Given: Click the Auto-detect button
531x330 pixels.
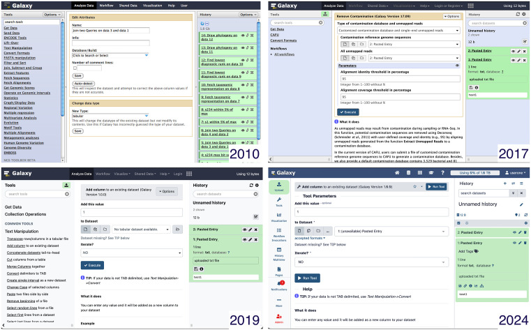Looking at the screenshot, I should [83, 83].
